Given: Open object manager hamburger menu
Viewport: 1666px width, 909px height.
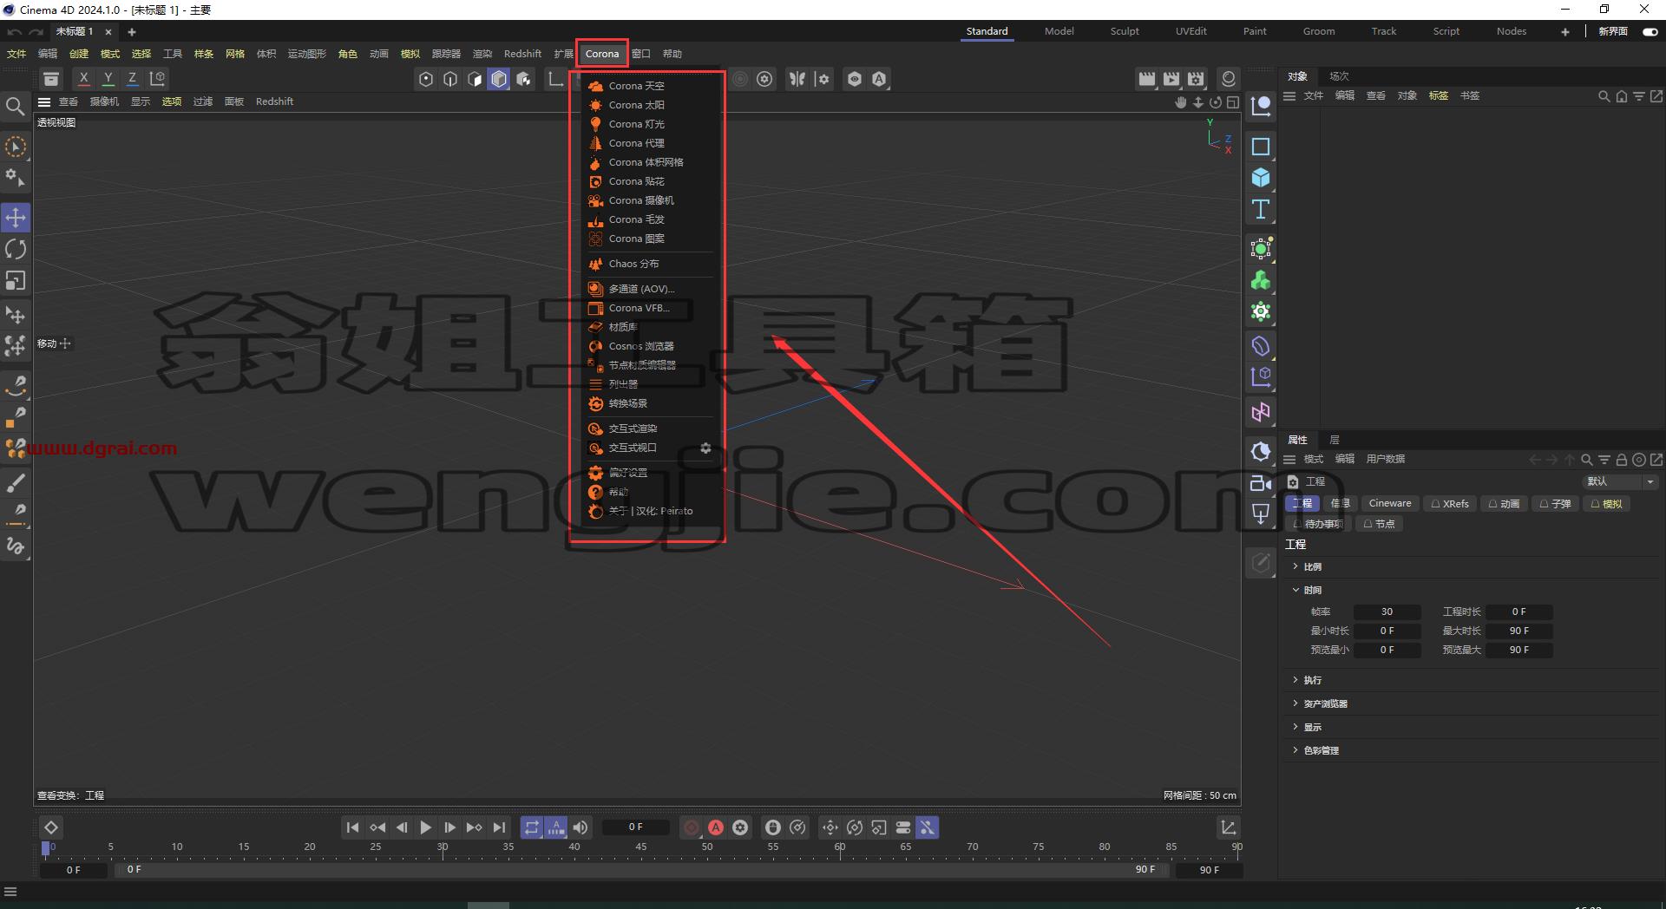Looking at the screenshot, I should click(x=1289, y=95).
